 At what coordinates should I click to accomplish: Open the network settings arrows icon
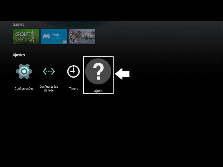point(49,71)
